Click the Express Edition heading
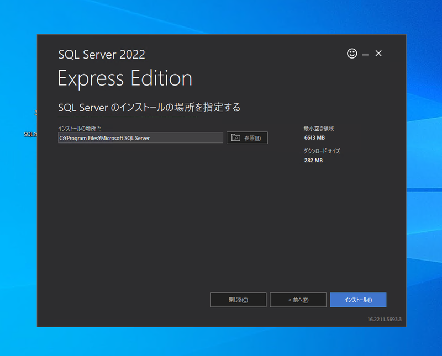 point(125,78)
